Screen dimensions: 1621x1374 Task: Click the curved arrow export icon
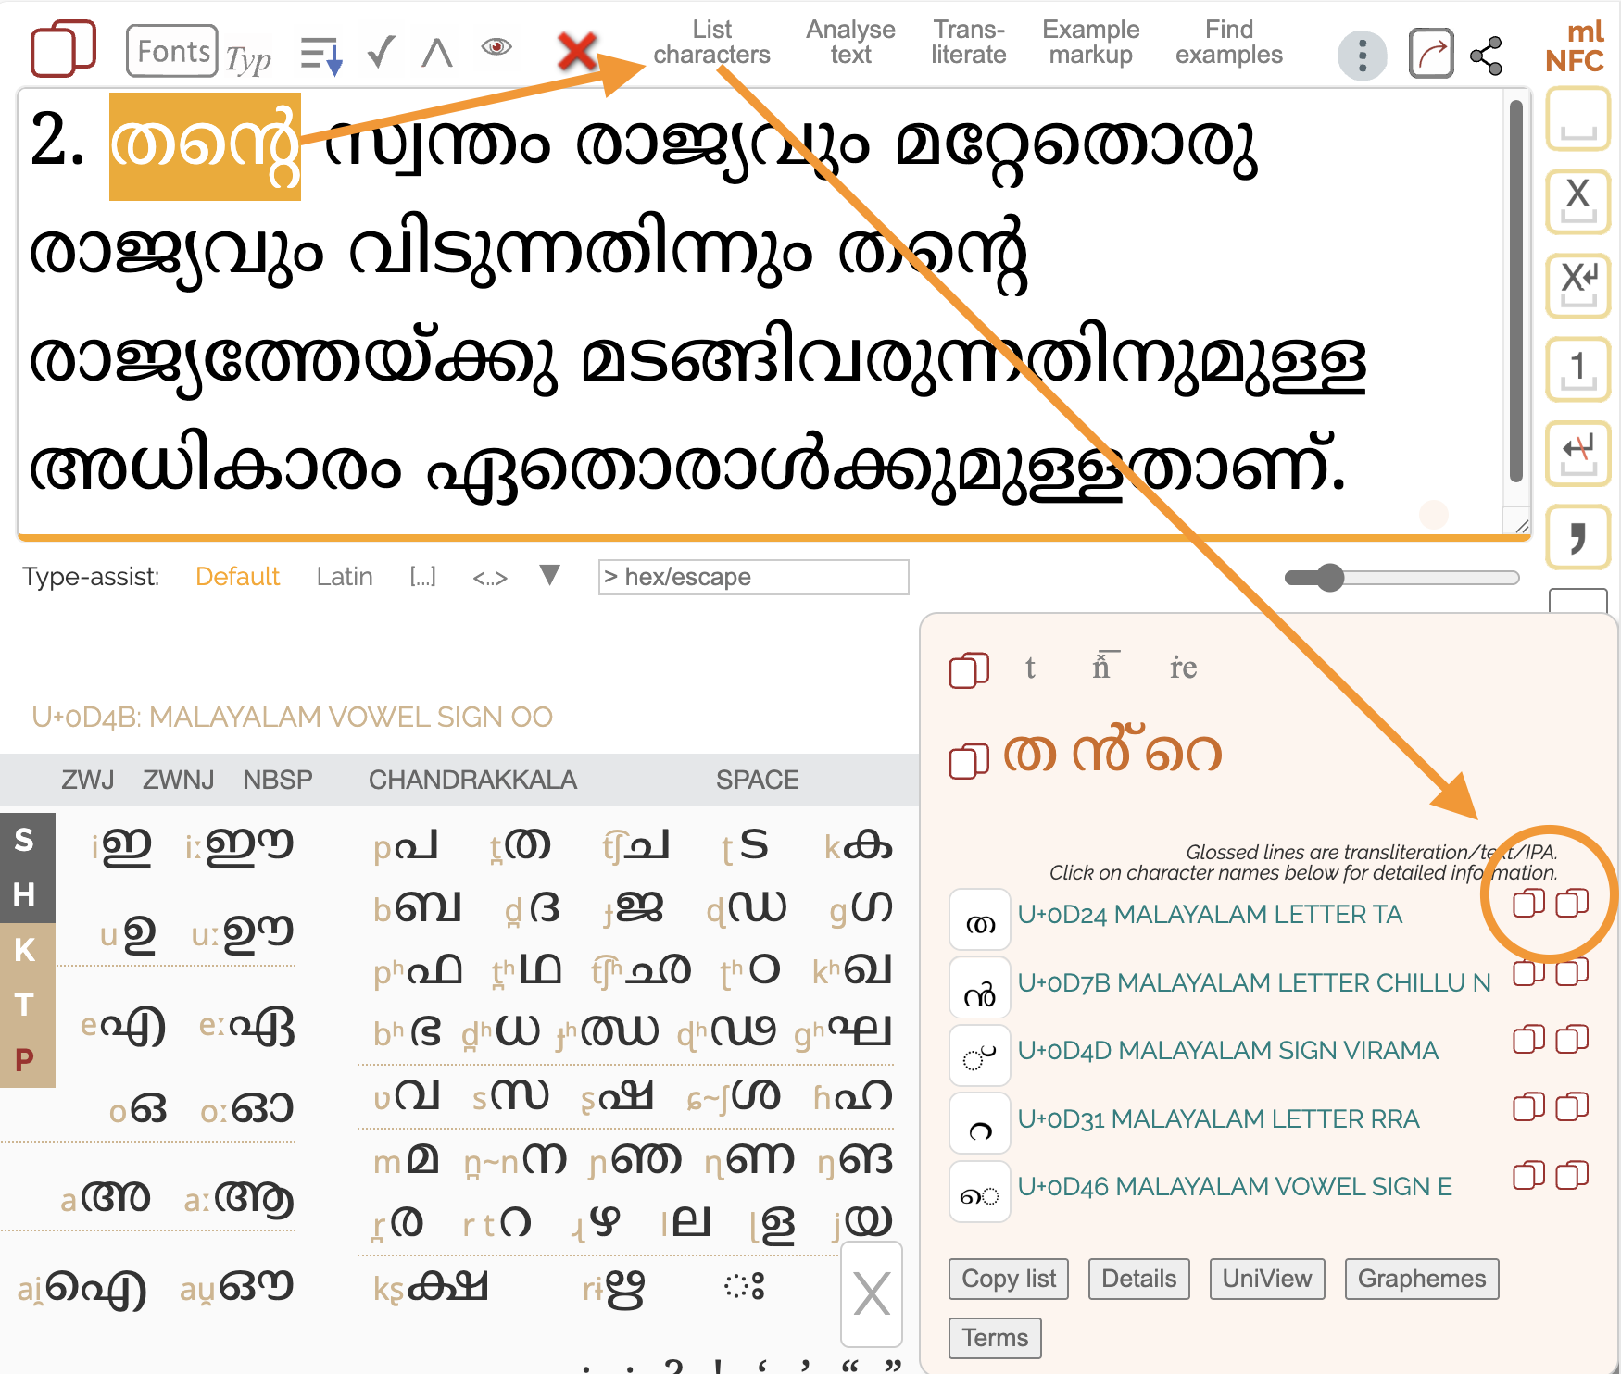pyautogui.click(x=1430, y=55)
